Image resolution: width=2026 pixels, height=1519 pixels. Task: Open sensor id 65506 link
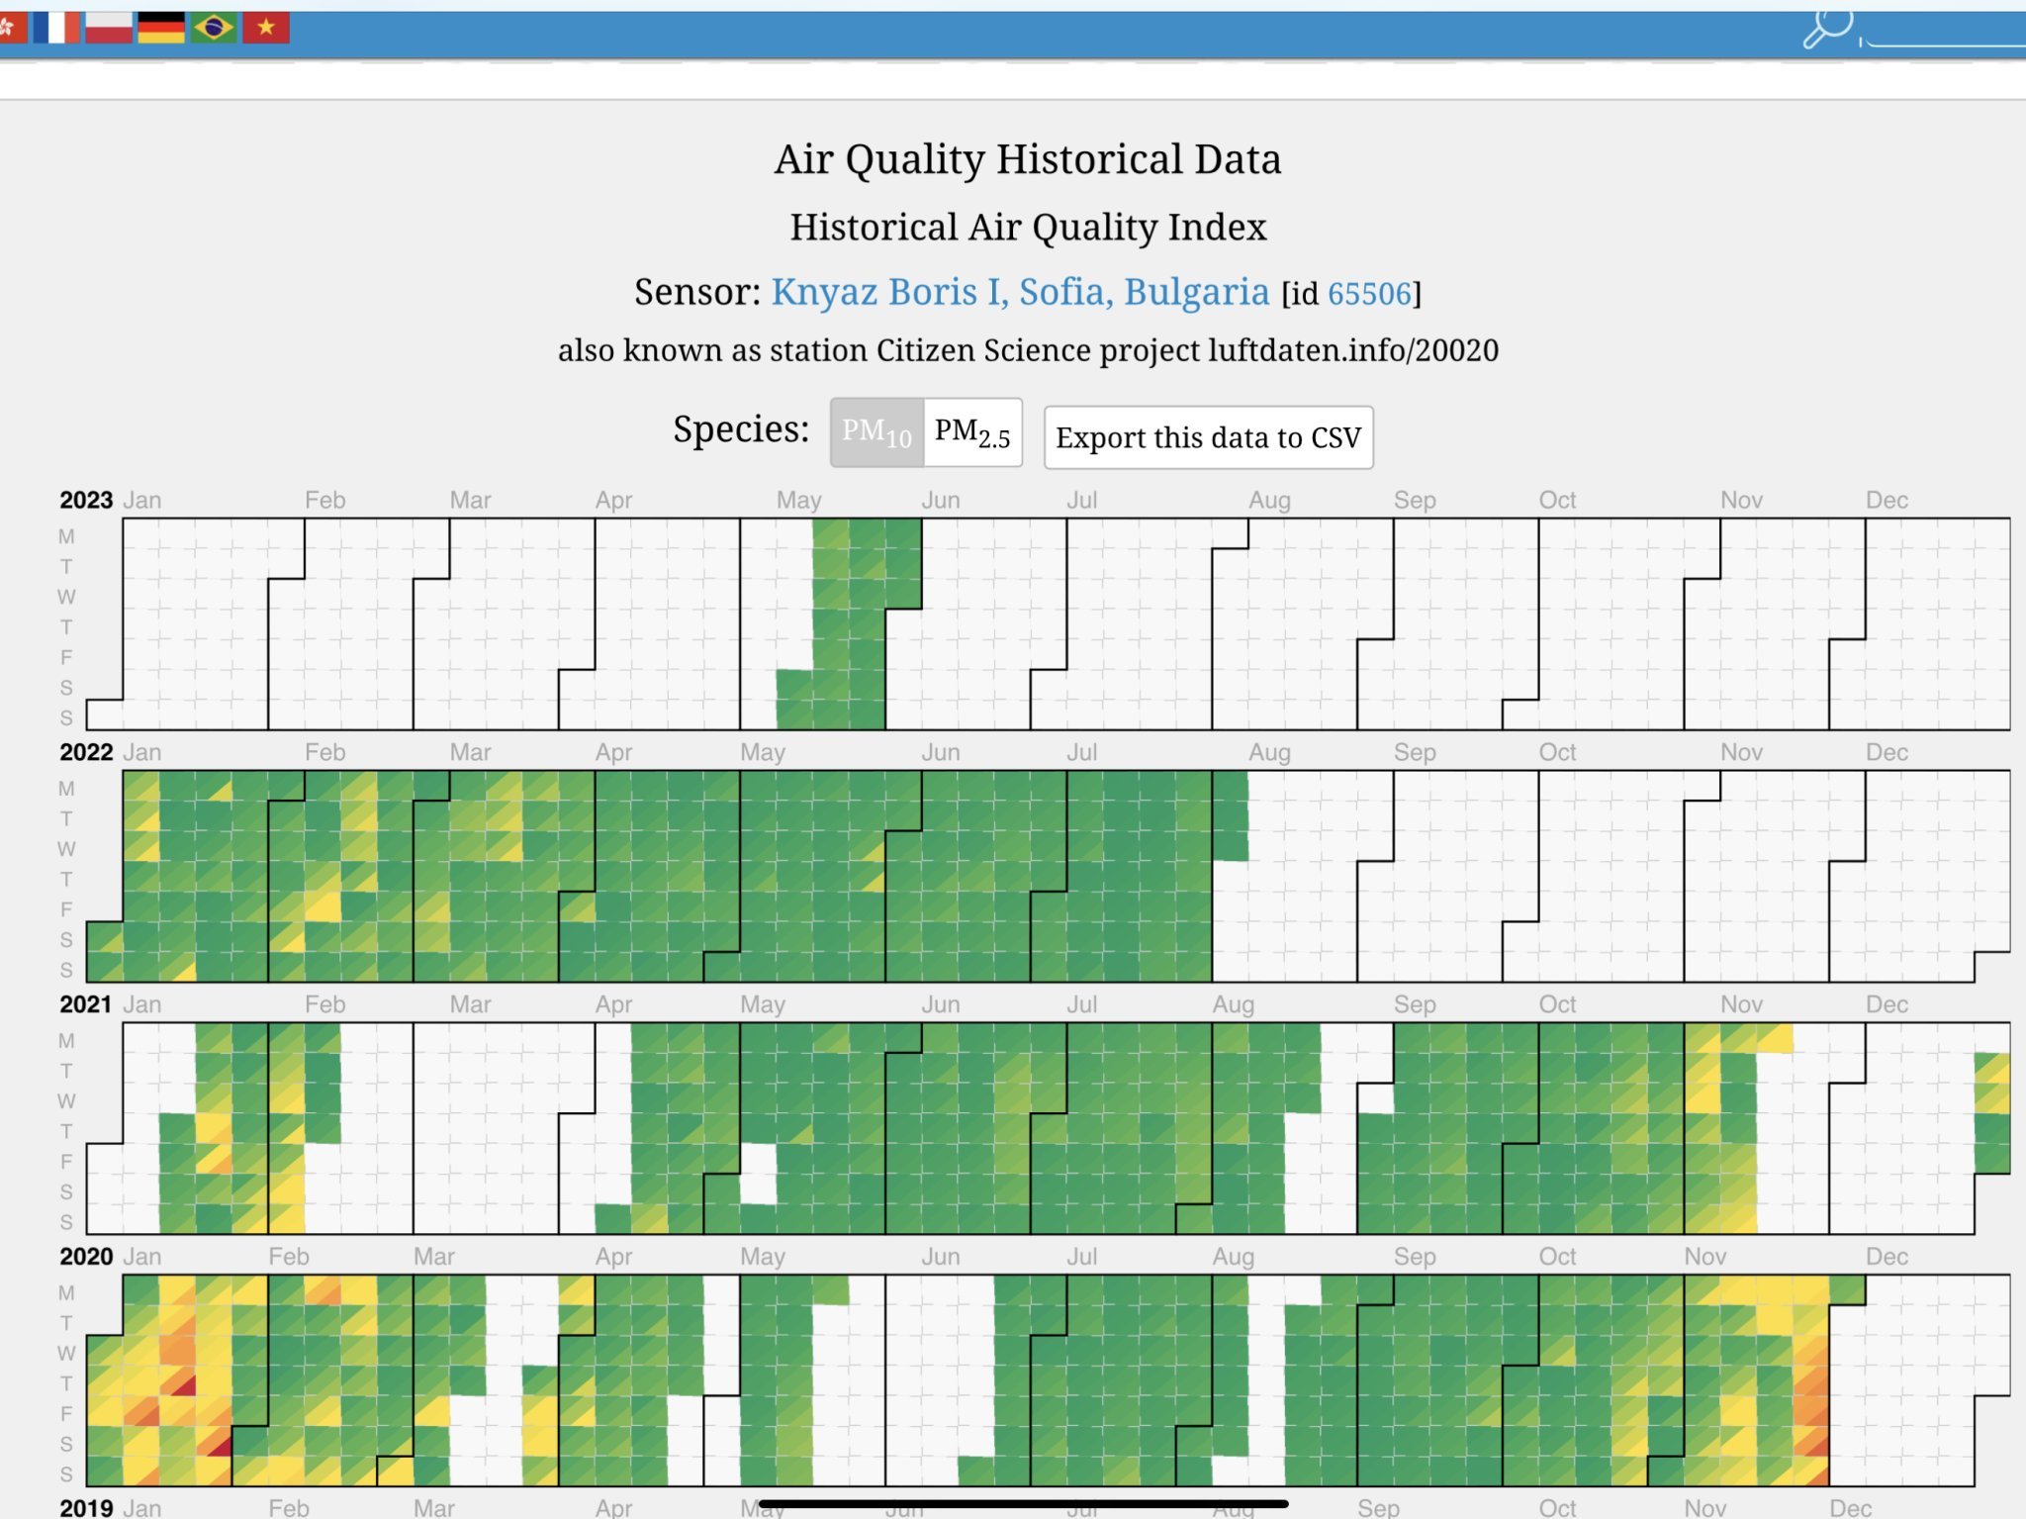1369,294
